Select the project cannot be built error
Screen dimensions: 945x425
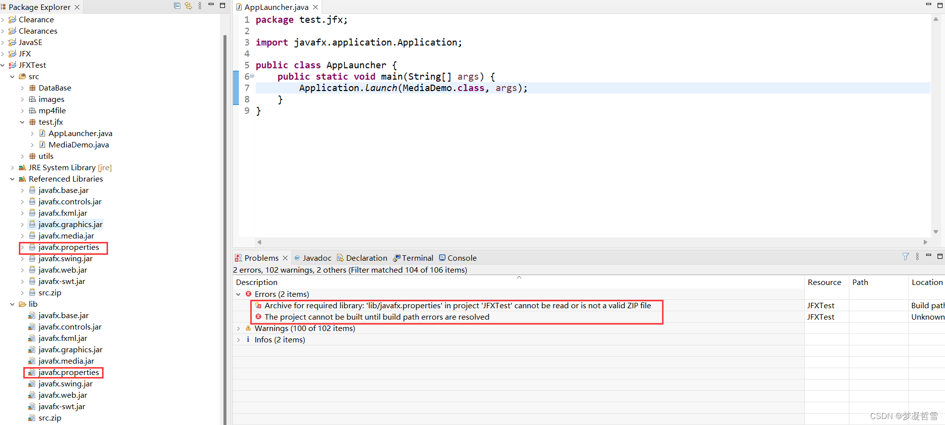tap(377, 317)
